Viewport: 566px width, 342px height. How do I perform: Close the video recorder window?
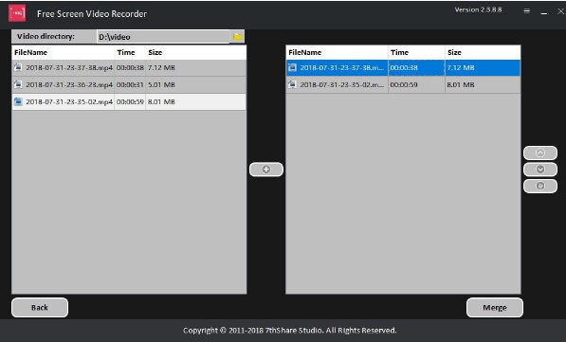coord(560,11)
